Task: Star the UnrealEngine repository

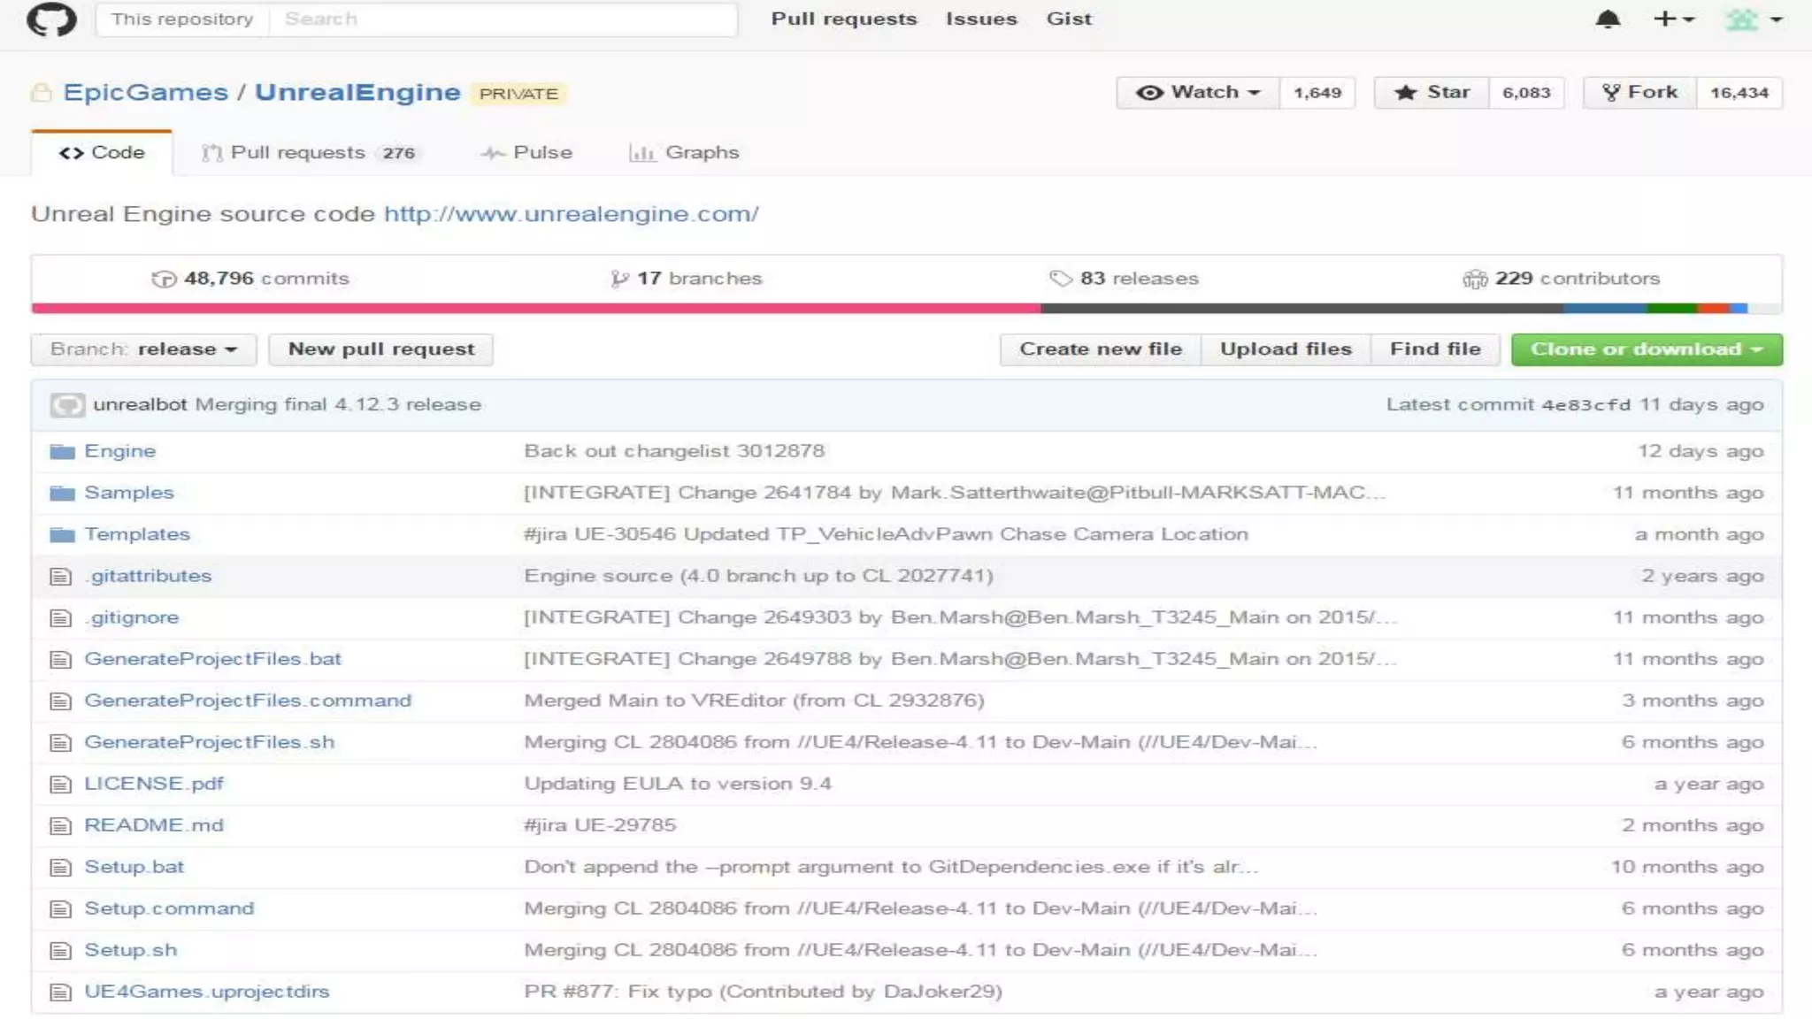Action: point(1432,93)
